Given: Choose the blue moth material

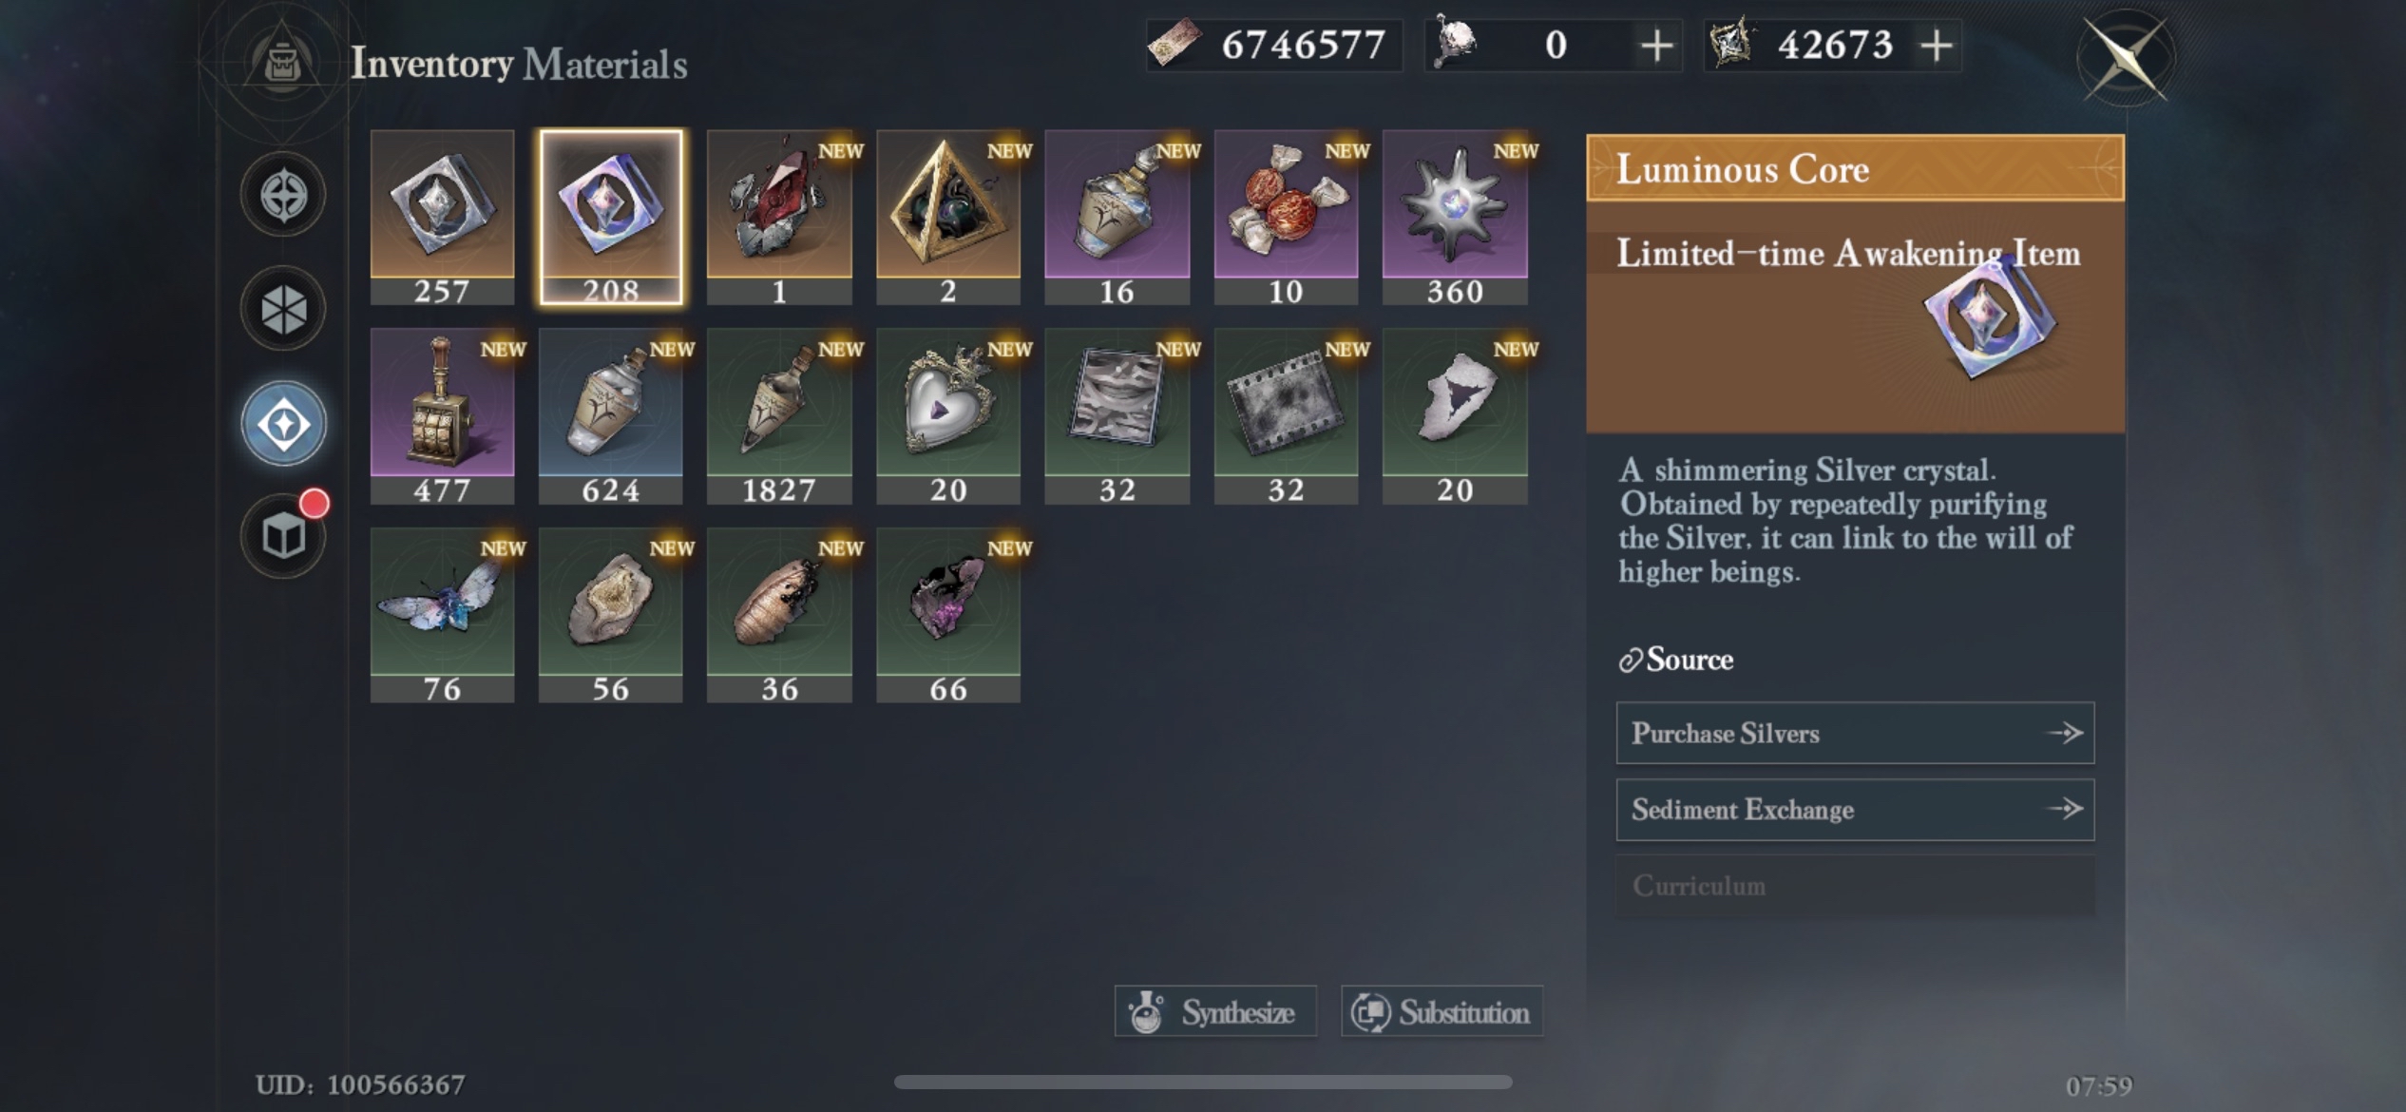Looking at the screenshot, I should tap(442, 615).
